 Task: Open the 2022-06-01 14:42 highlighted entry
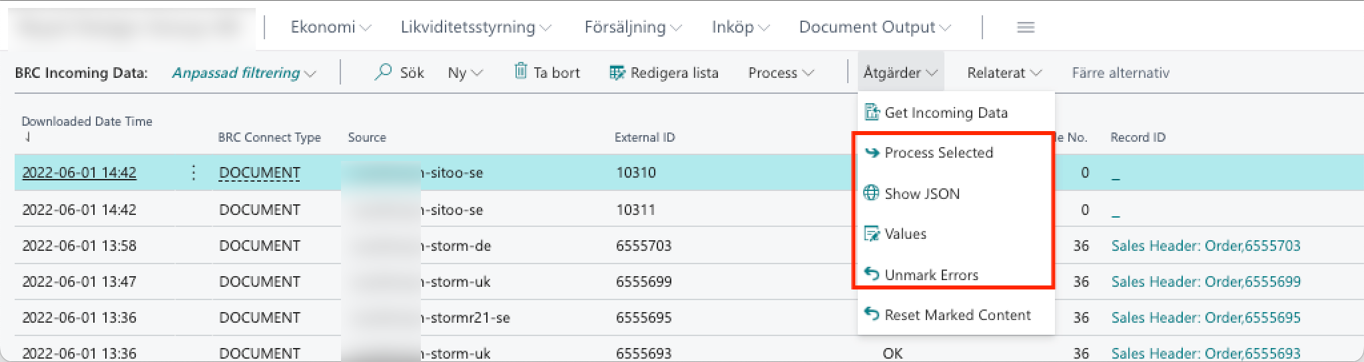coord(79,173)
